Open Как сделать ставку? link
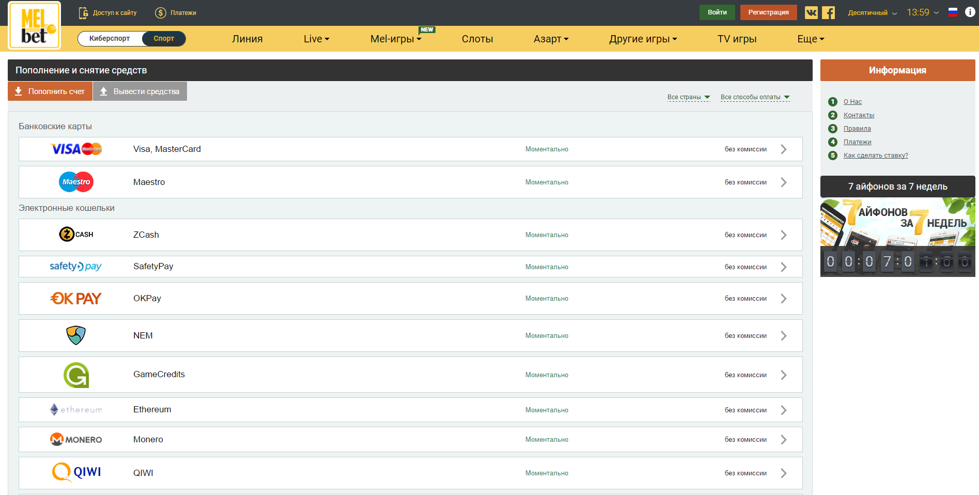Viewport: 979px width, 495px height. [x=876, y=156]
